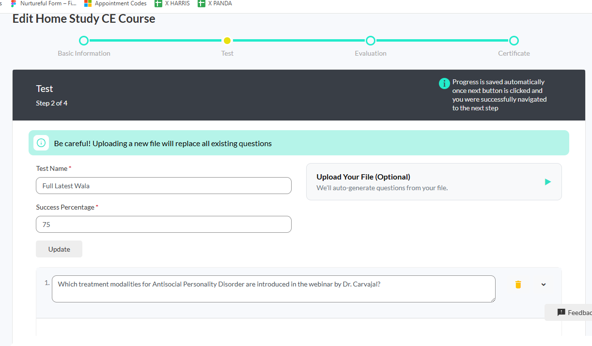The image size is (592, 346).
Task: Click the question 1 text area
Action: [273, 289]
